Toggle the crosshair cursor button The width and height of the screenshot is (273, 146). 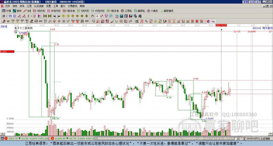tap(97, 16)
